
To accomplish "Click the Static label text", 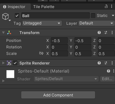I will [x=102, y=16].
